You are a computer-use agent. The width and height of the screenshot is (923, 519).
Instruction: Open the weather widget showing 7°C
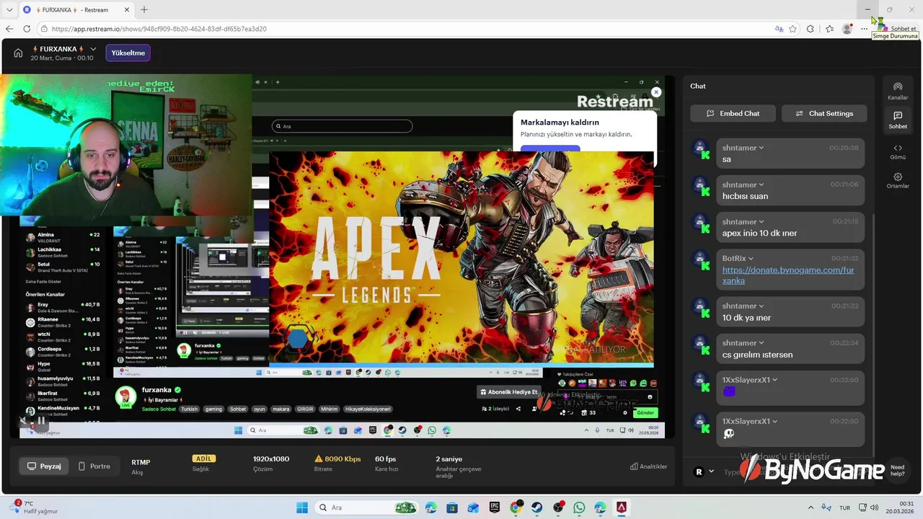35,507
